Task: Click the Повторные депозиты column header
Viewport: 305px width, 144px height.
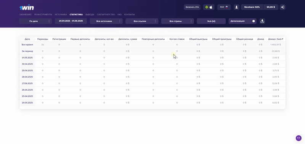Action: pos(153,39)
